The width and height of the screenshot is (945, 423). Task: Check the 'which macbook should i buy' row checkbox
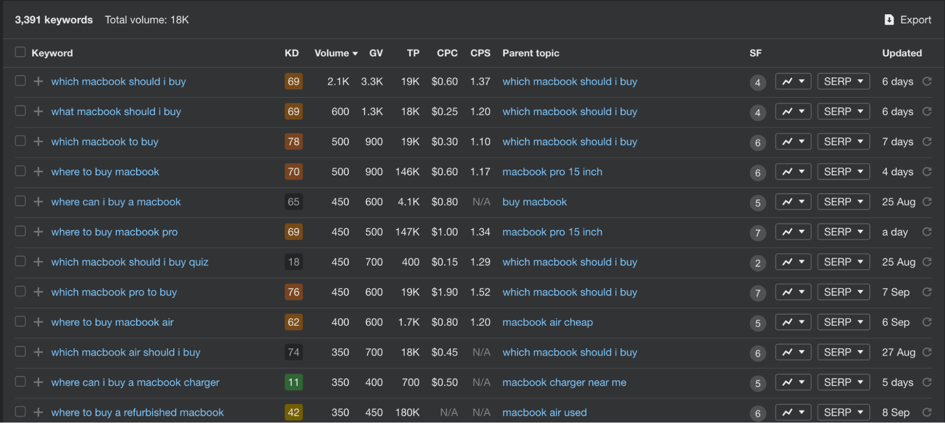pos(20,80)
